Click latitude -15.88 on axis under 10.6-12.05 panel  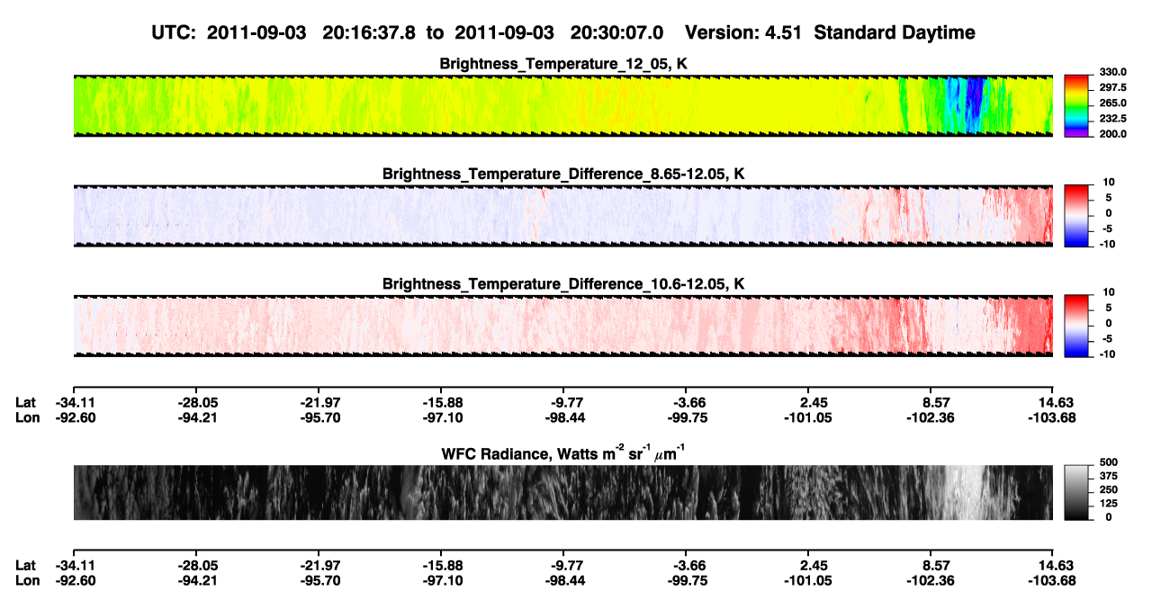point(441,402)
